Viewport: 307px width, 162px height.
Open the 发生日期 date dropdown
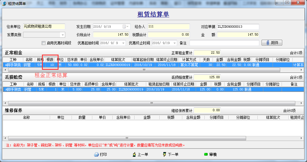coord(128,27)
